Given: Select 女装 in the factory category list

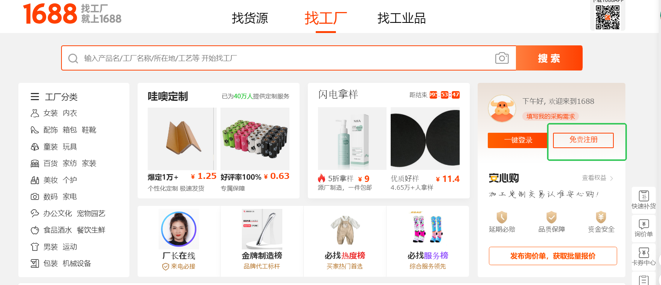Looking at the screenshot, I should pyautogui.click(x=51, y=113).
